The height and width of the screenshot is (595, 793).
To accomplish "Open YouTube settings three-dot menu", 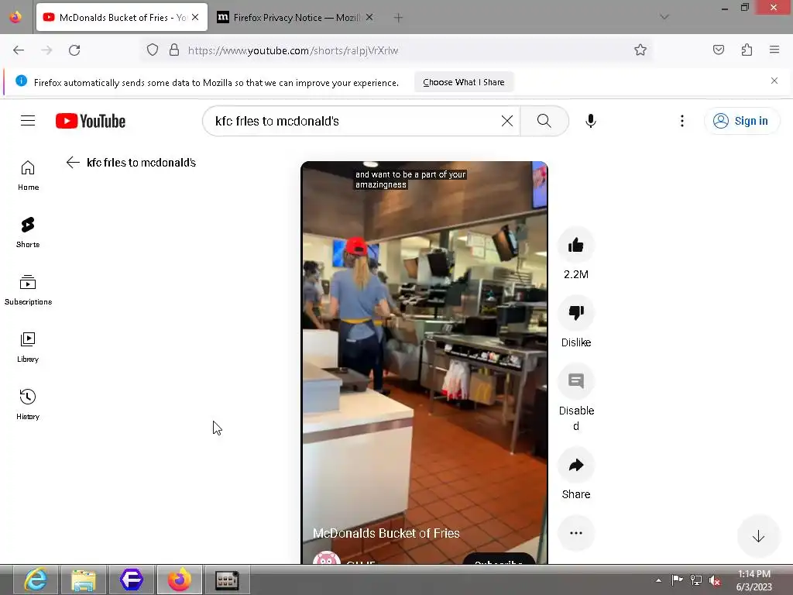I will point(681,121).
